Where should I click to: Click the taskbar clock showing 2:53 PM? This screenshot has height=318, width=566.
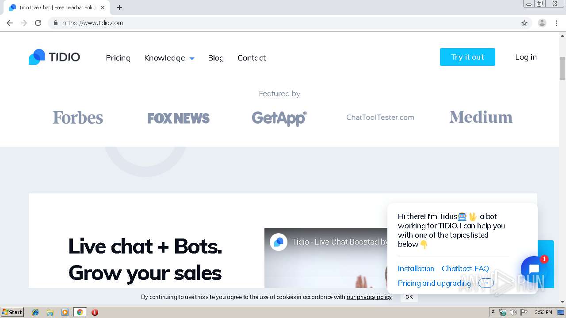pos(543,312)
